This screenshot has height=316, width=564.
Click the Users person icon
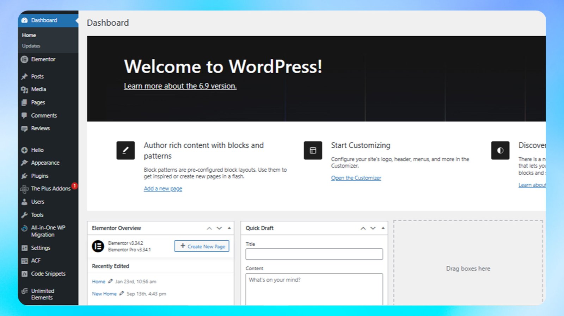click(24, 202)
